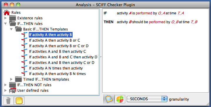
Task: Select "If activity A then activity B or C"
Action: point(54,40)
